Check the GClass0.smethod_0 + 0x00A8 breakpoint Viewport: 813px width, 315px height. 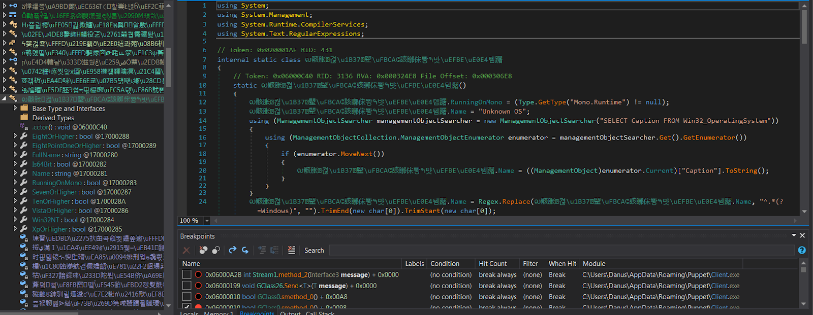(187, 297)
